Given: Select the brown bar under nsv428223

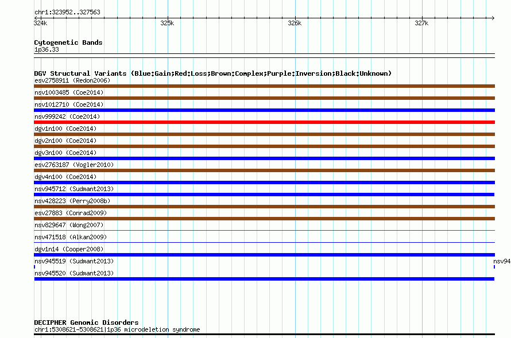Looking at the screenshot, I should point(264,207).
